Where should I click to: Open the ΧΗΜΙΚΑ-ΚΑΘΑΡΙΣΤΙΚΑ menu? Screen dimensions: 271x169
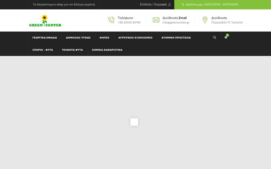click(107, 50)
